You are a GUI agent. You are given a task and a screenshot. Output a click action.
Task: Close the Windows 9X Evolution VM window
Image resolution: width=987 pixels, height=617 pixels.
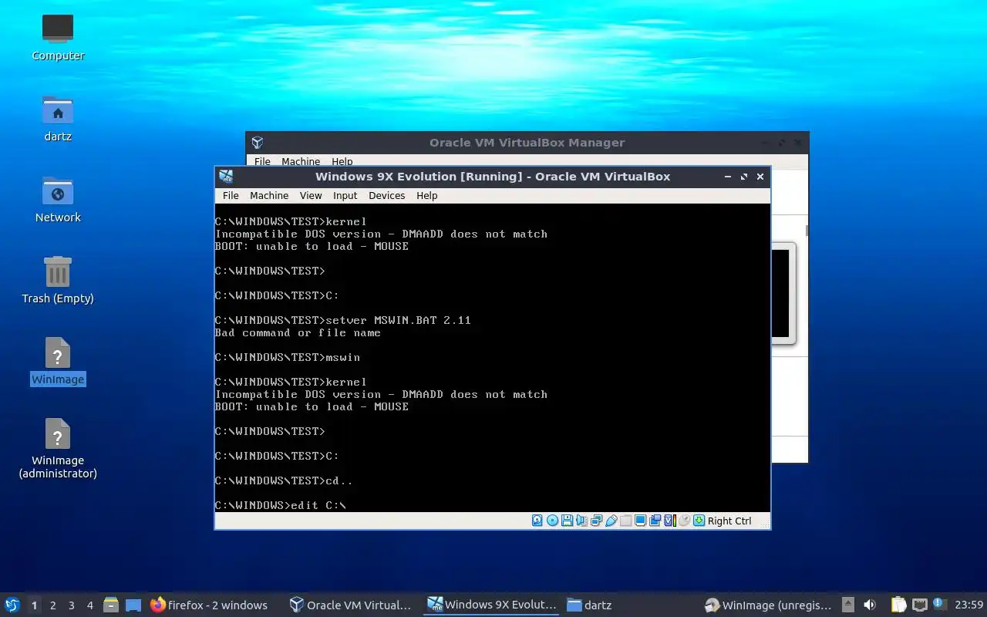760,177
